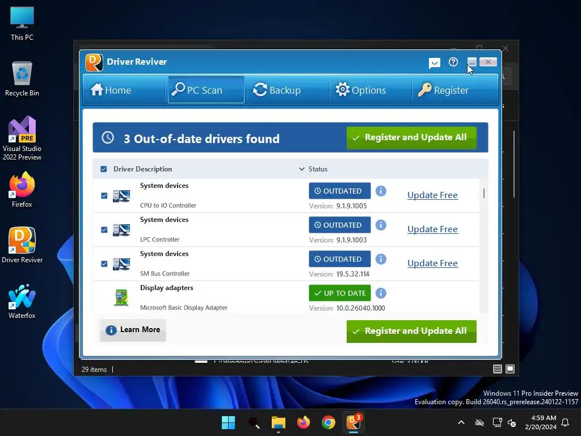581x436 pixels.
Task: Expand the Status column sort chevron
Action: 302,169
